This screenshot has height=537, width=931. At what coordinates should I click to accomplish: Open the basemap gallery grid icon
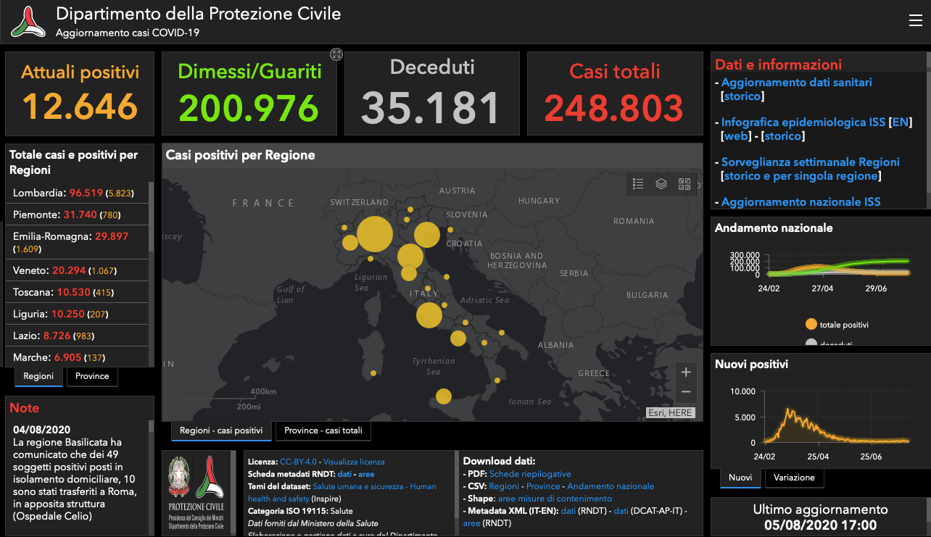point(684,184)
